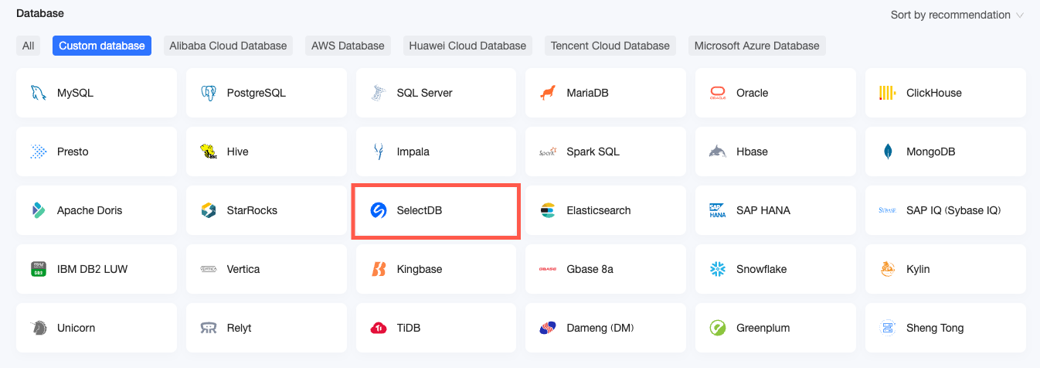Image resolution: width=1040 pixels, height=368 pixels.
Task: Choose the Greenplum label text
Action: point(763,328)
